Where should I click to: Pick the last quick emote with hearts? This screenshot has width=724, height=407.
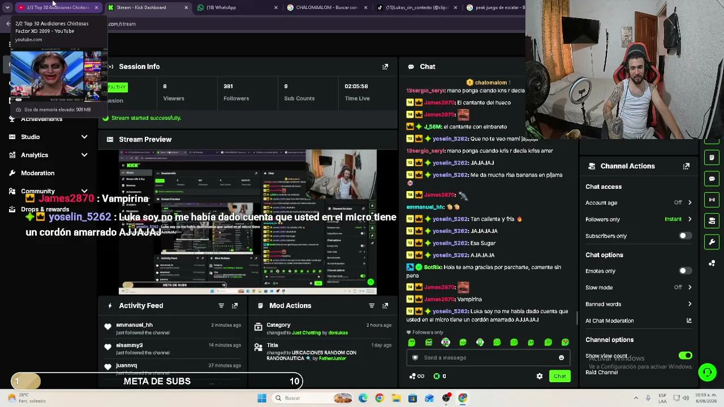coord(565,343)
